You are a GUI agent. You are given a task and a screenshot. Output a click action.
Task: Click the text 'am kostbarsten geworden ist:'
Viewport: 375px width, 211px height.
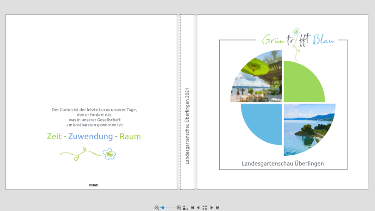coord(95,125)
